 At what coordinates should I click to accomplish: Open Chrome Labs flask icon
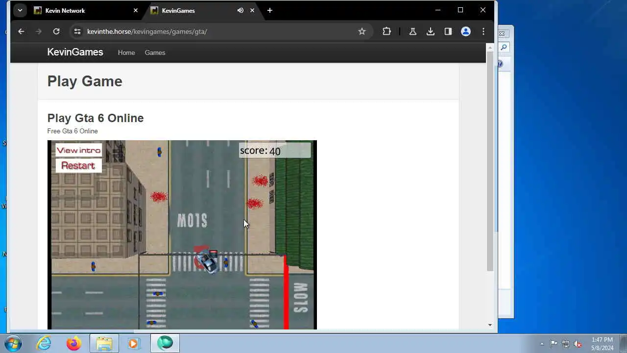pyautogui.click(x=412, y=31)
